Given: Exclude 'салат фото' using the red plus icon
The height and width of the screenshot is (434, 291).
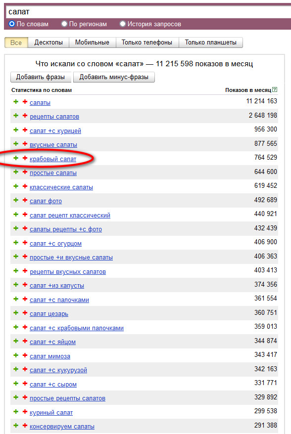Looking at the screenshot, I should (x=25, y=200).
